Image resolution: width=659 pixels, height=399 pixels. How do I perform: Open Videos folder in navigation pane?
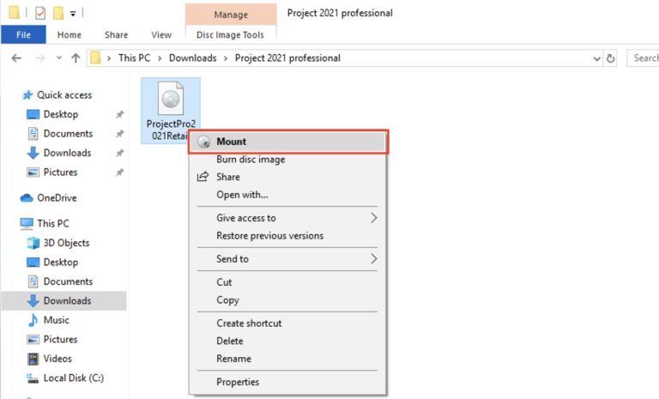(x=57, y=359)
